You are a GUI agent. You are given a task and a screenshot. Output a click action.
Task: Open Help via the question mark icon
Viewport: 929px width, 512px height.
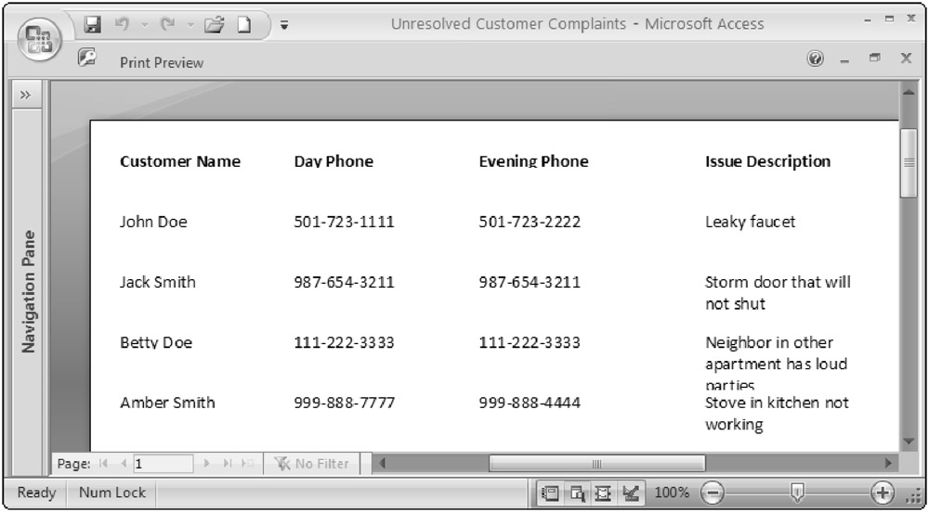tap(816, 60)
